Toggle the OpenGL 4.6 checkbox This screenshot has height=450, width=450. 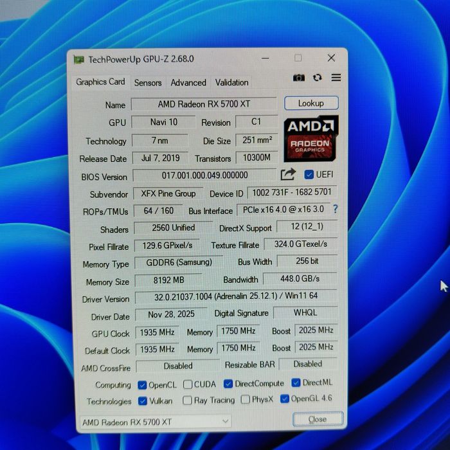pos(284,399)
